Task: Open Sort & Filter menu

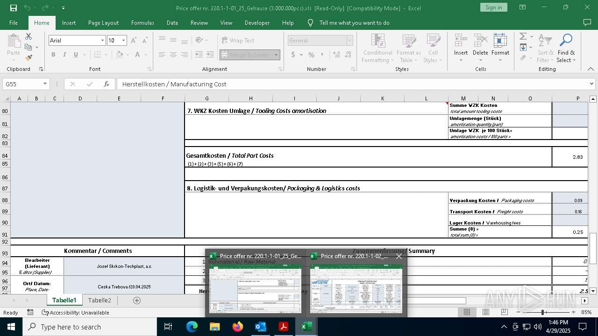Action: pyautogui.click(x=545, y=48)
